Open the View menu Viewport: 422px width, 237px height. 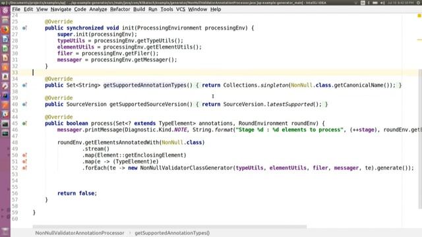(42, 9)
